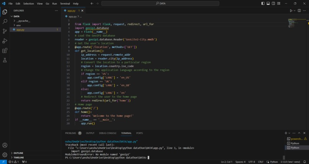Screen dimensions: 309x164
Task: Change file encoding UTF-8
Action: (x=251, y=162)
